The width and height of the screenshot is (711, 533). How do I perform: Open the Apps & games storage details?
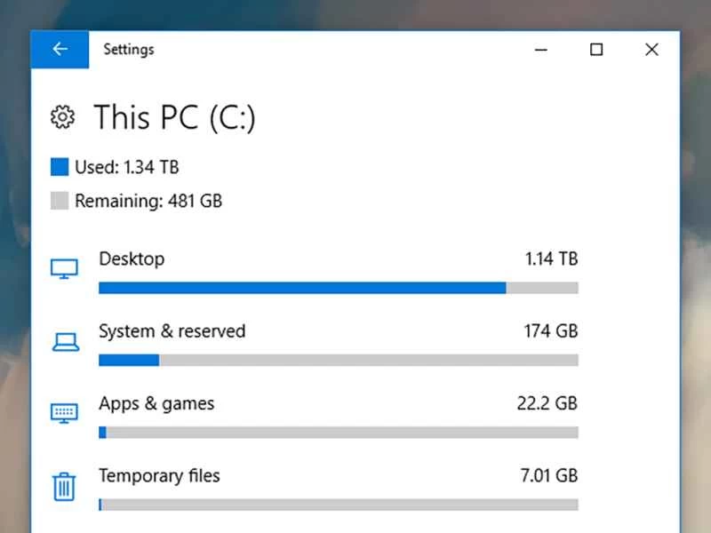[x=156, y=403]
